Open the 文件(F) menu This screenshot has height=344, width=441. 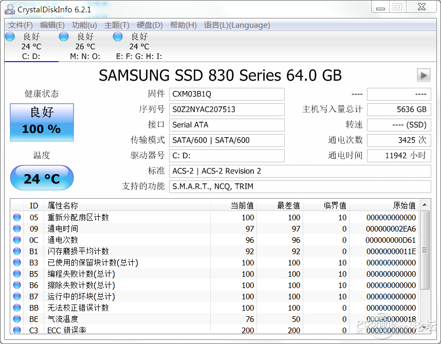(20, 25)
